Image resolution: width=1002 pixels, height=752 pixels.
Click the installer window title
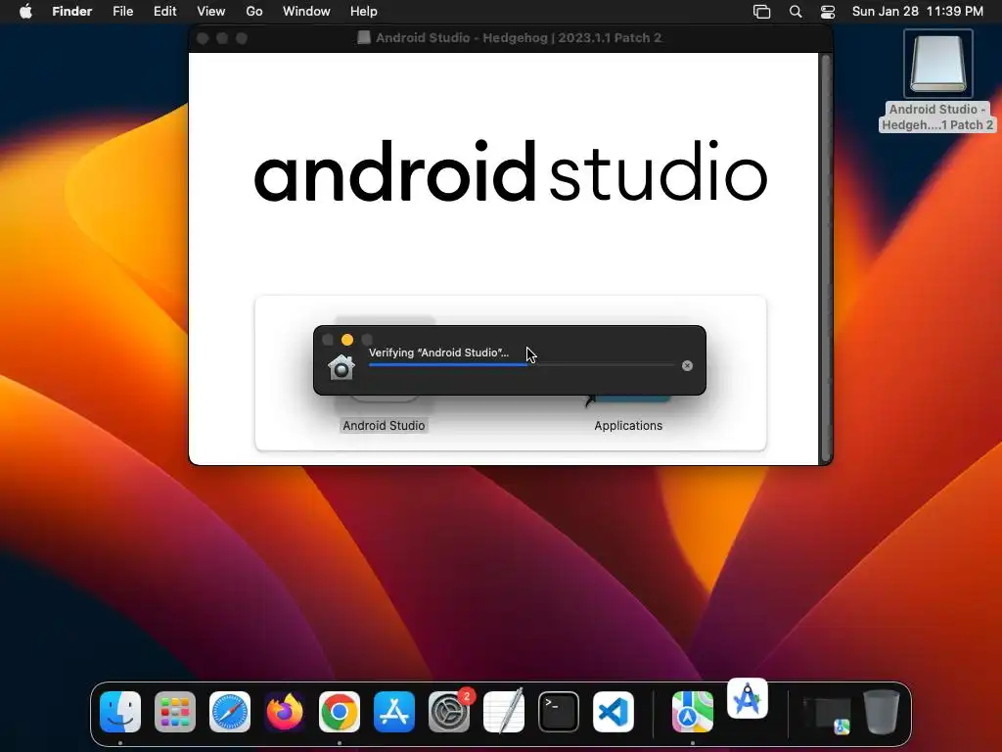[x=518, y=38]
